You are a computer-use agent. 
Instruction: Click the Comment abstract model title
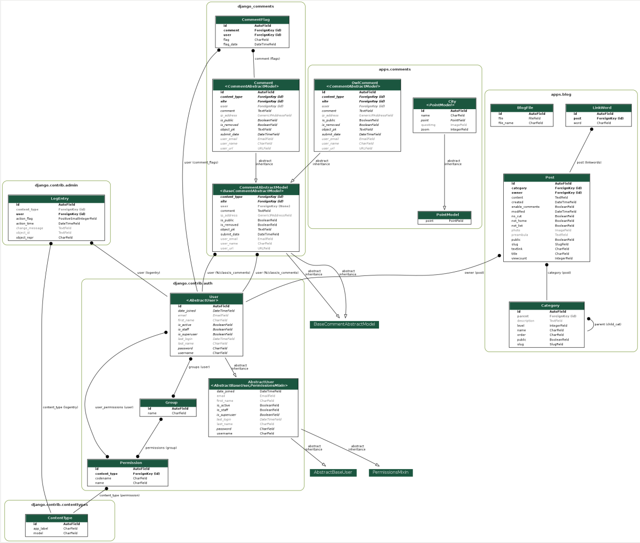click(x=263, y=84)
